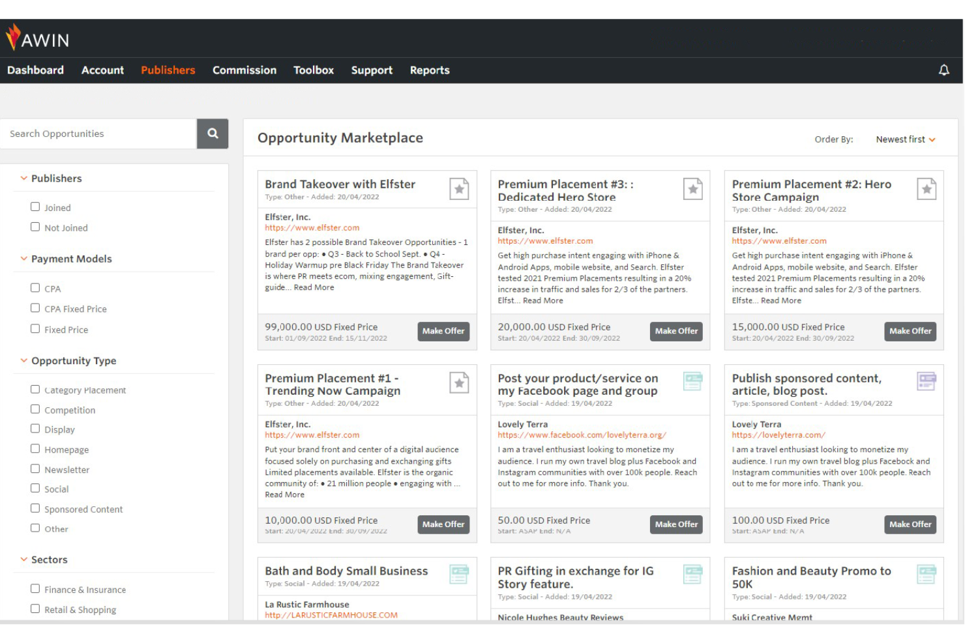965x643 pixels.
Task: Open the Toolbox menu
Action: tap(314, 70)
